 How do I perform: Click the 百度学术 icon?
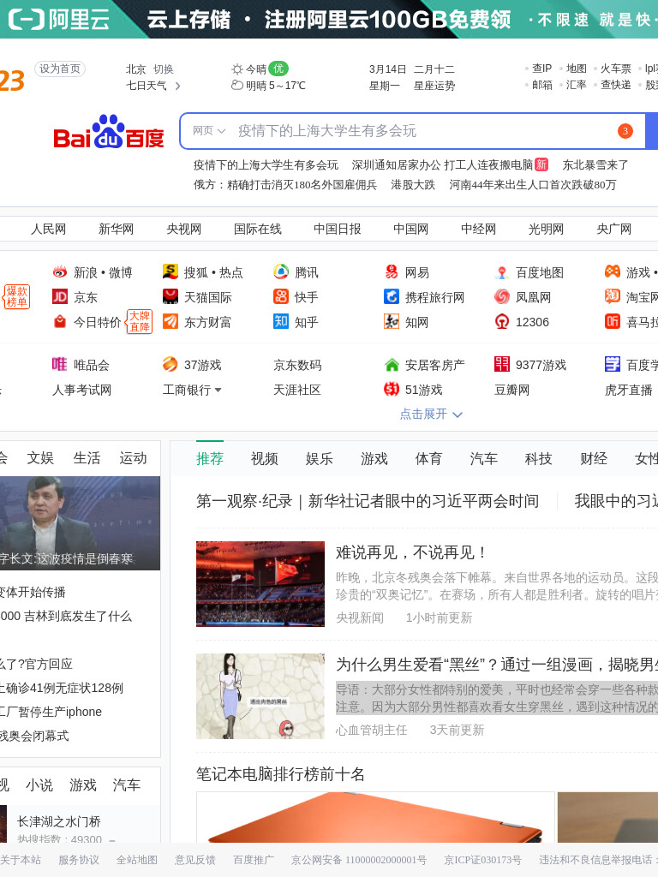(612, 365)
